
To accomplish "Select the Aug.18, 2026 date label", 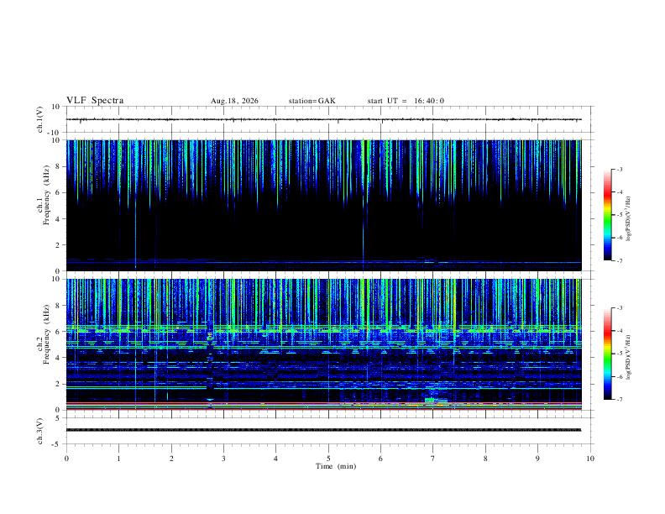I will 234,101.
